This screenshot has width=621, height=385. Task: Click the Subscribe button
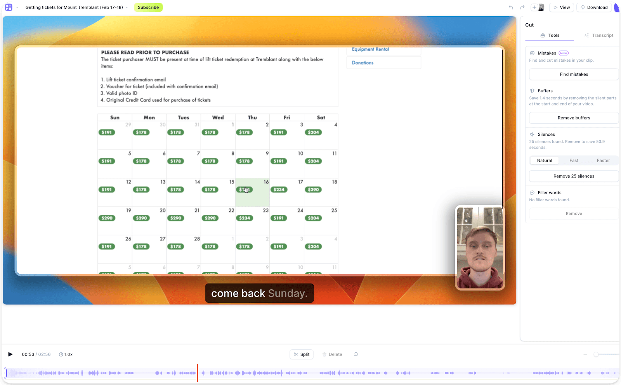[148, 7]
